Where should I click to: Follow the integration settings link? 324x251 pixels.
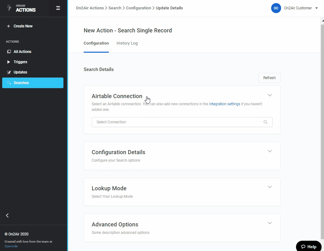(x=224, y=104)
